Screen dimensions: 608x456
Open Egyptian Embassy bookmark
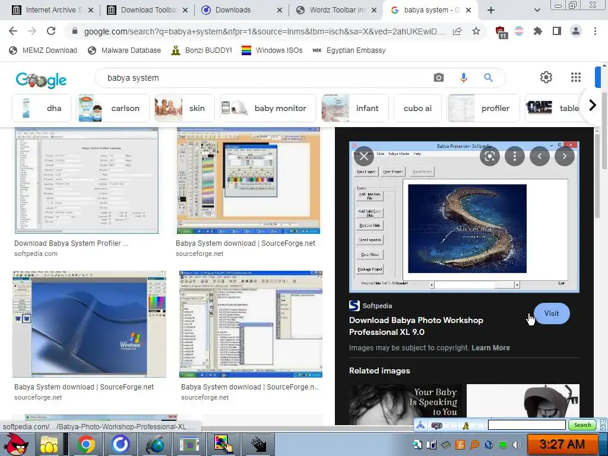349,50
